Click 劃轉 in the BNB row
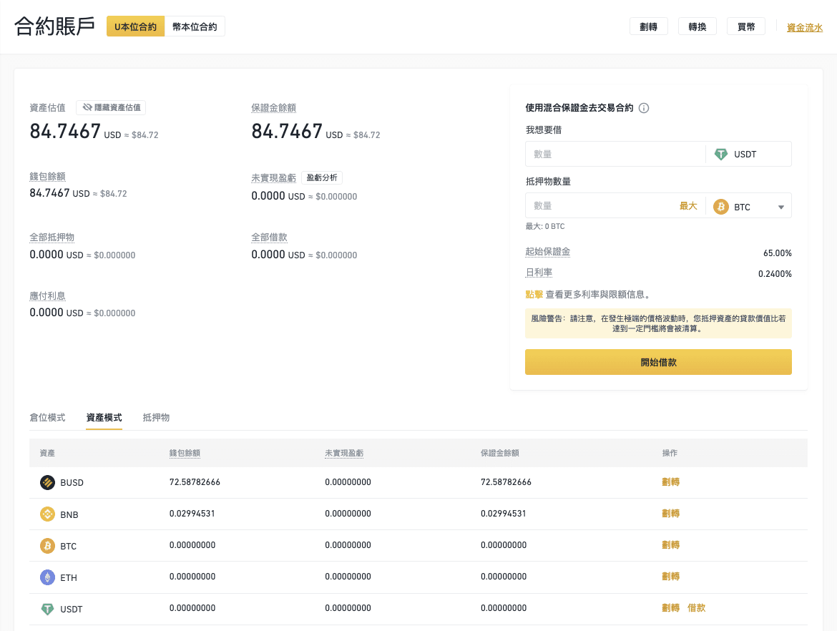The image size is (837, 631). tap(670, 514)
